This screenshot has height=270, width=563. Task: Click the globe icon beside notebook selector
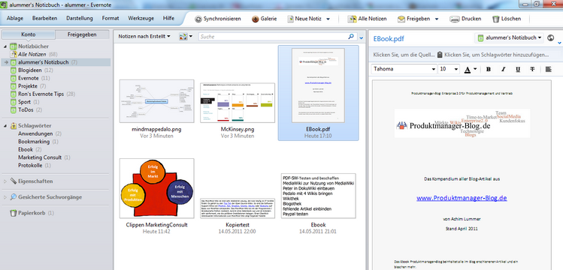tap(551, 38)
